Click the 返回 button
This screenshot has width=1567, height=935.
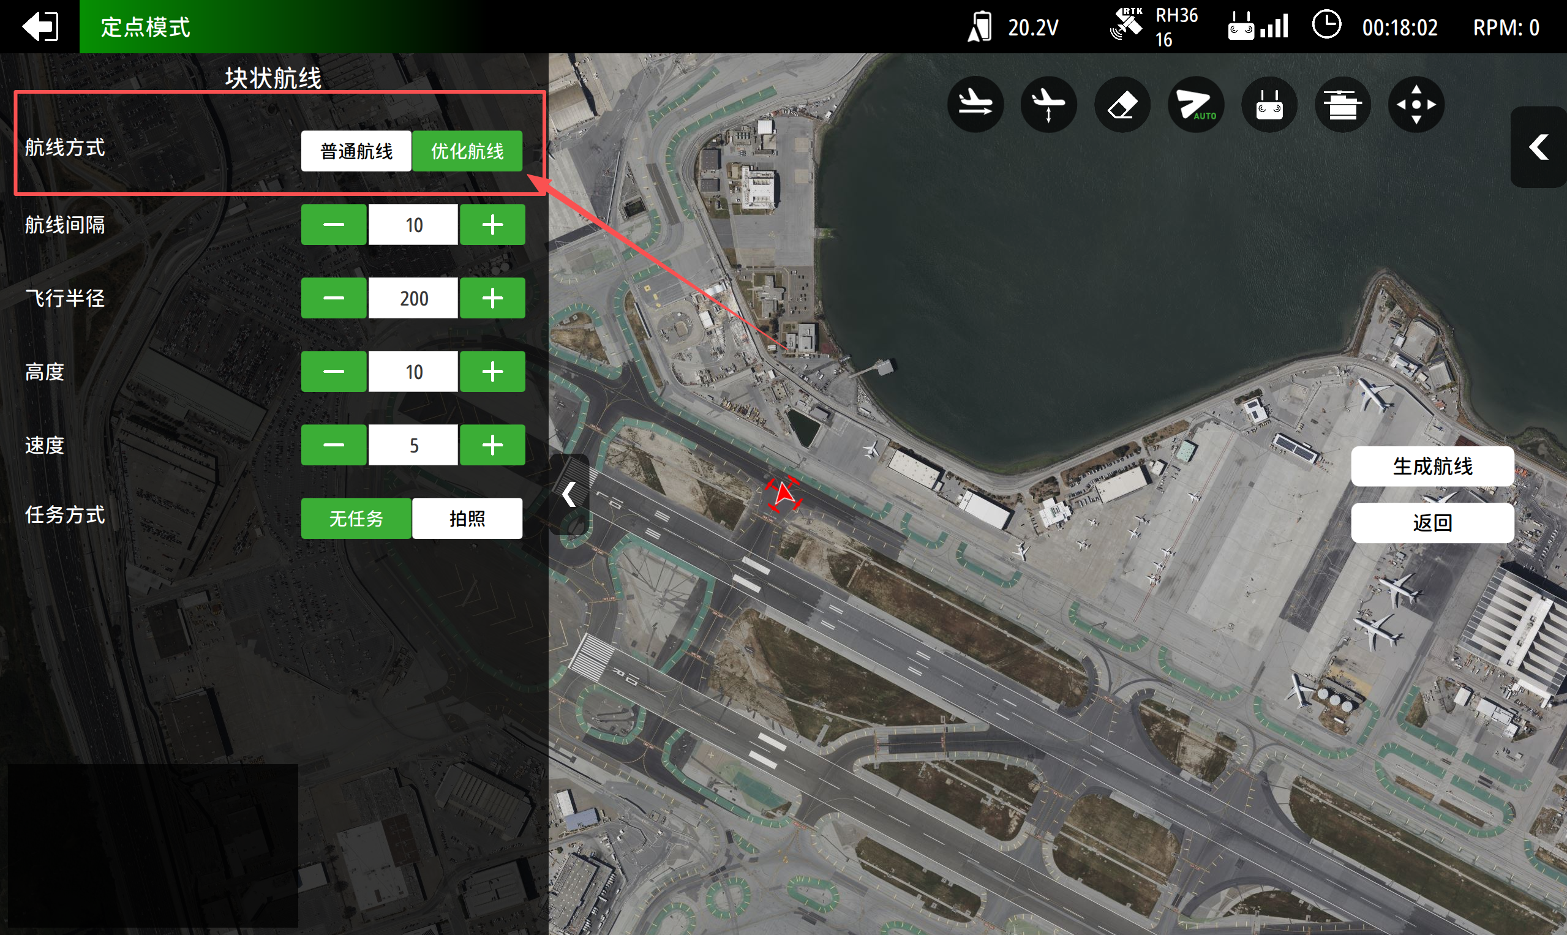pyautogui.click(x=1432, y=522)
